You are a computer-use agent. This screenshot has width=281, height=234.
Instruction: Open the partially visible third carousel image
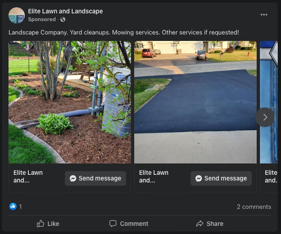tap(269, 102)
